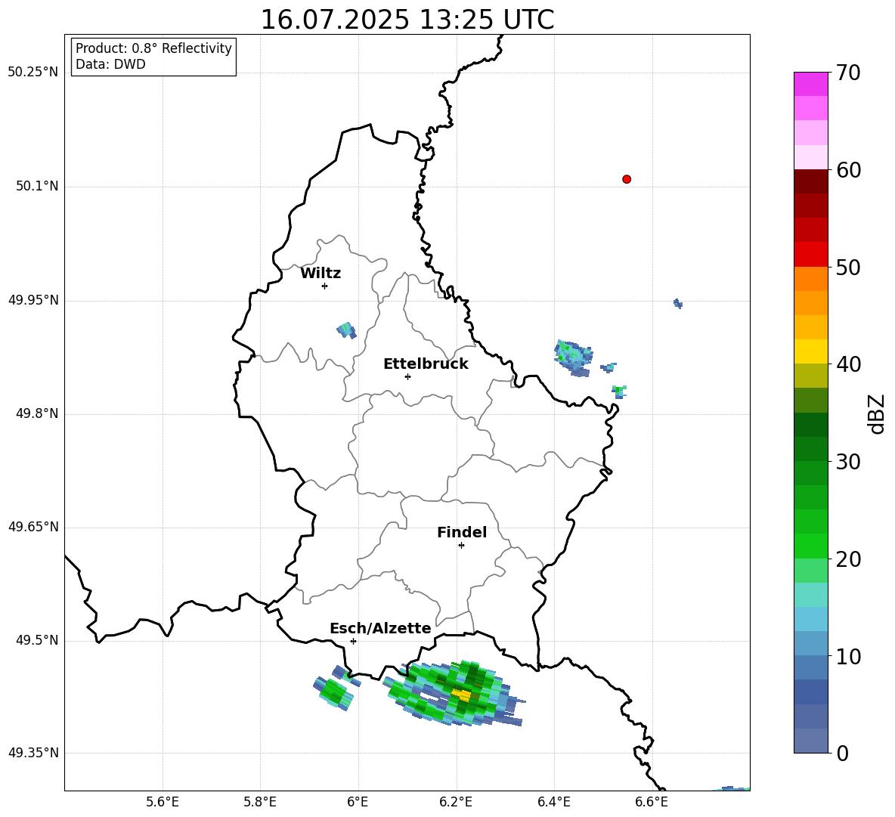This screenshot has height=817, width=895.
Task: Click the Ettelbruck city label
Action: click(x=426, y=364)
